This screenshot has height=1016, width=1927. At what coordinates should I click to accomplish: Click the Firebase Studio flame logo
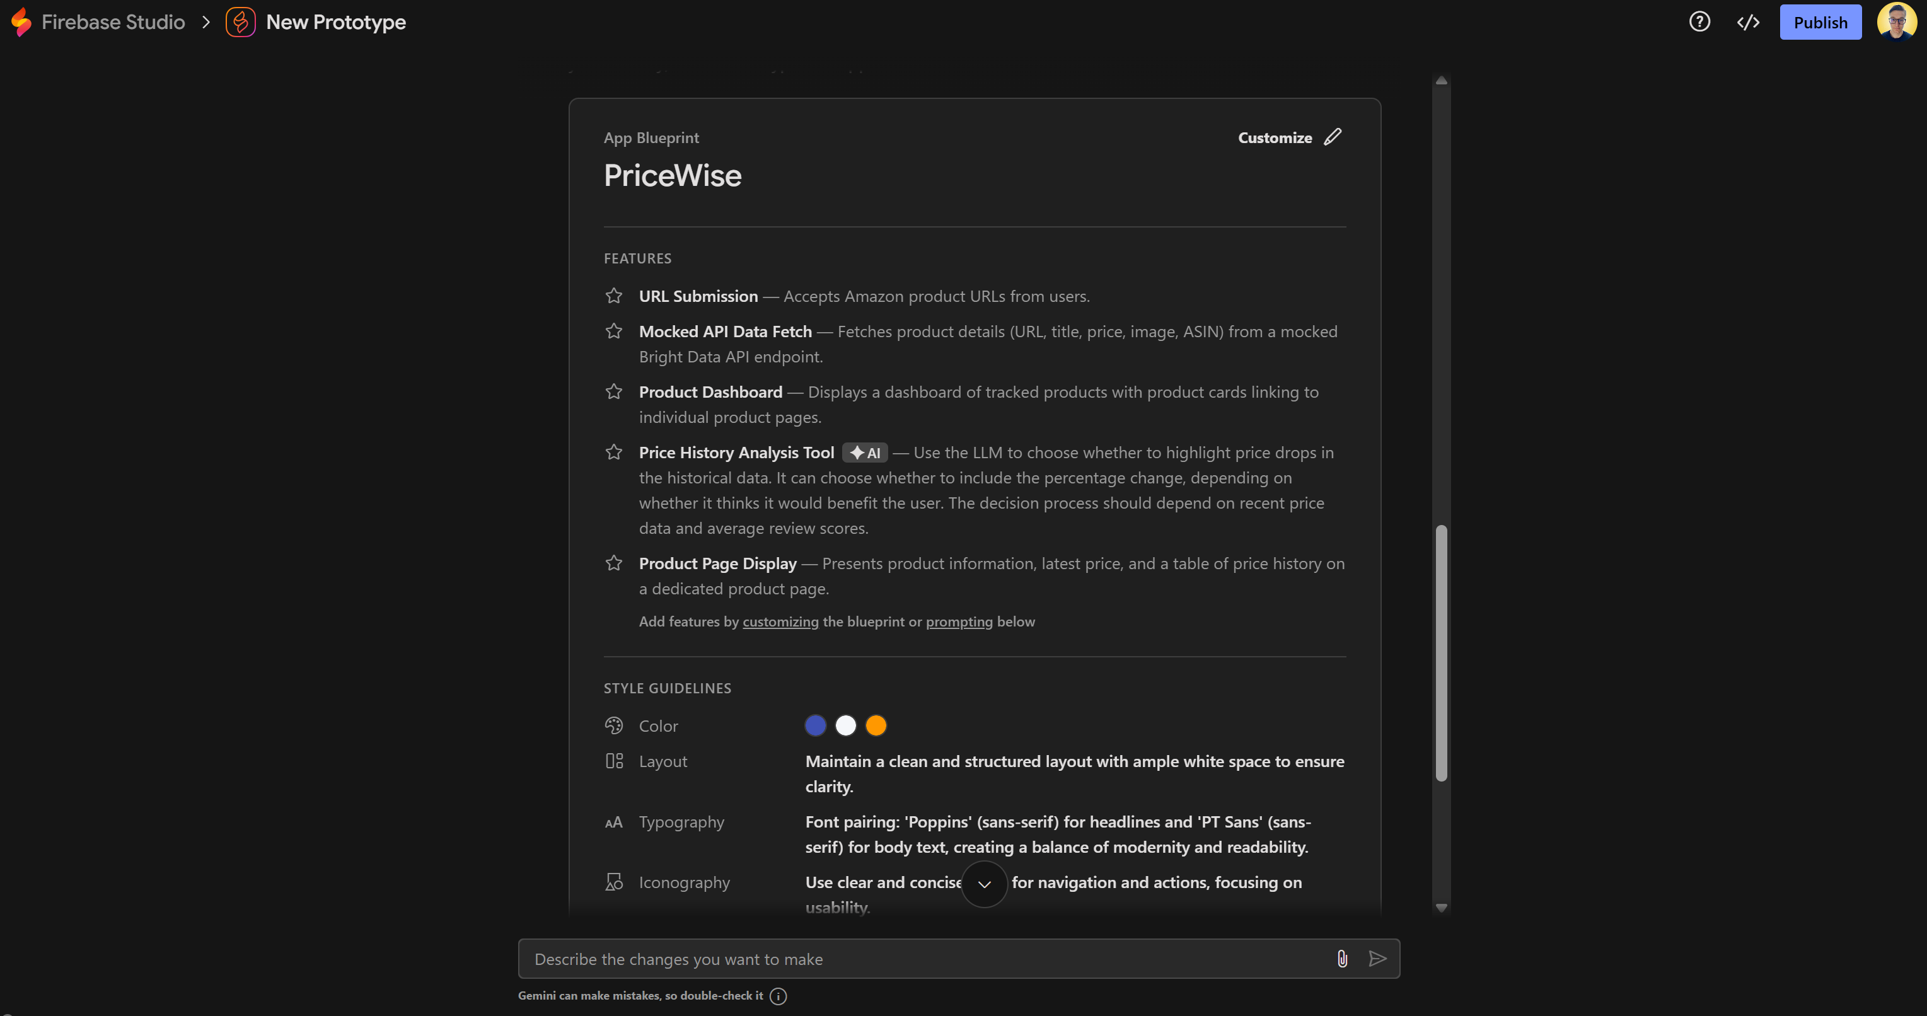point(21,21)
